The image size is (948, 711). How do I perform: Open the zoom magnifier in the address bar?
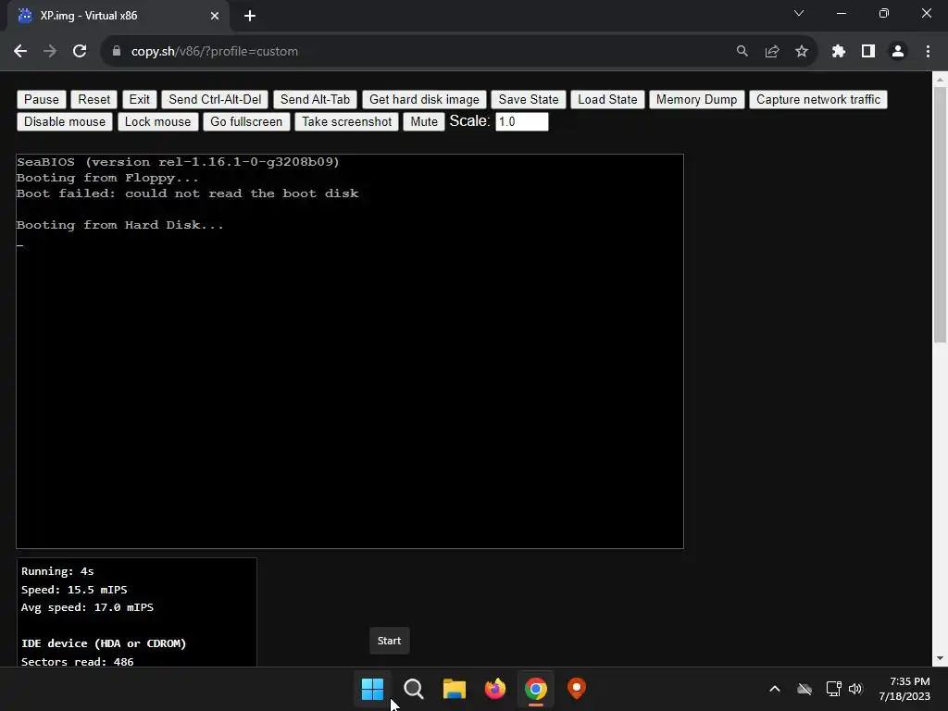pyautogui.click(x=742, y=52)
